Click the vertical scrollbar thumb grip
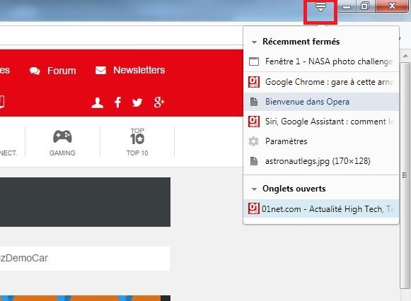 coord(405,175)
